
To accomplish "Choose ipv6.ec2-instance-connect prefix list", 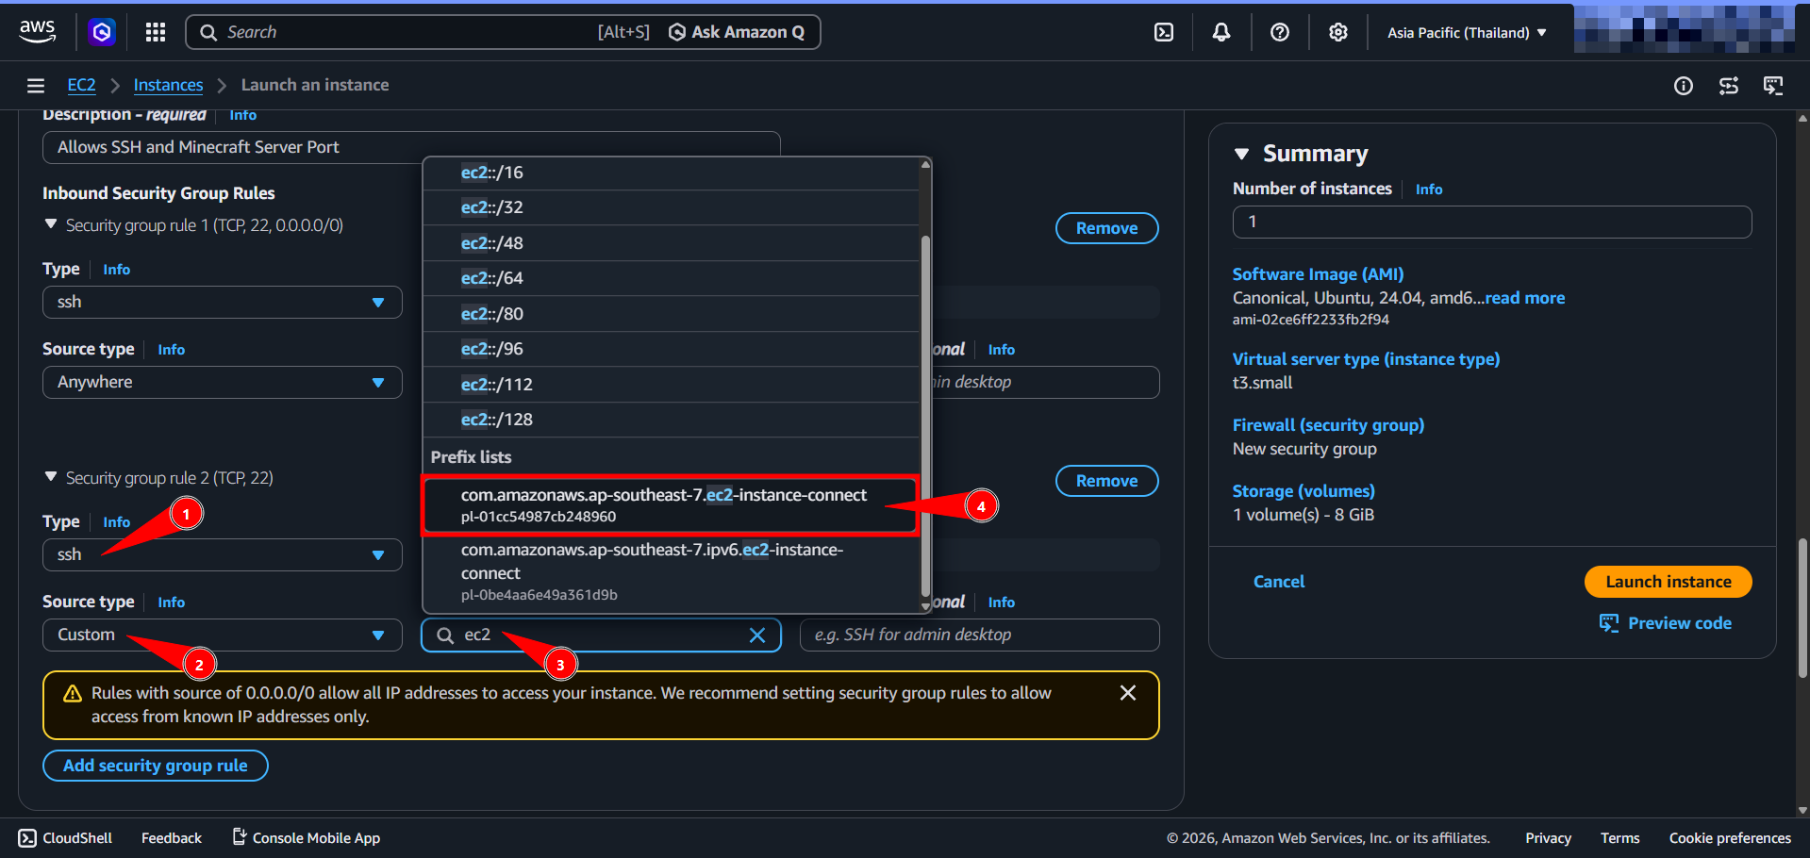I will (671, 572).
